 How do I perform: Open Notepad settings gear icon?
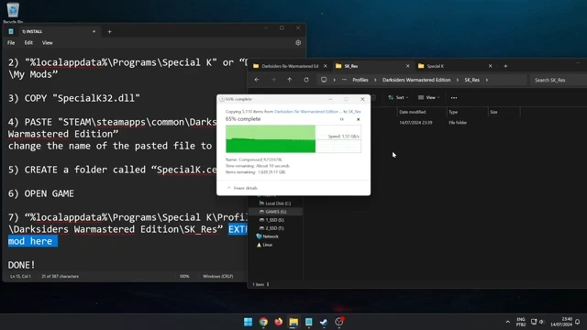(298, 43)
